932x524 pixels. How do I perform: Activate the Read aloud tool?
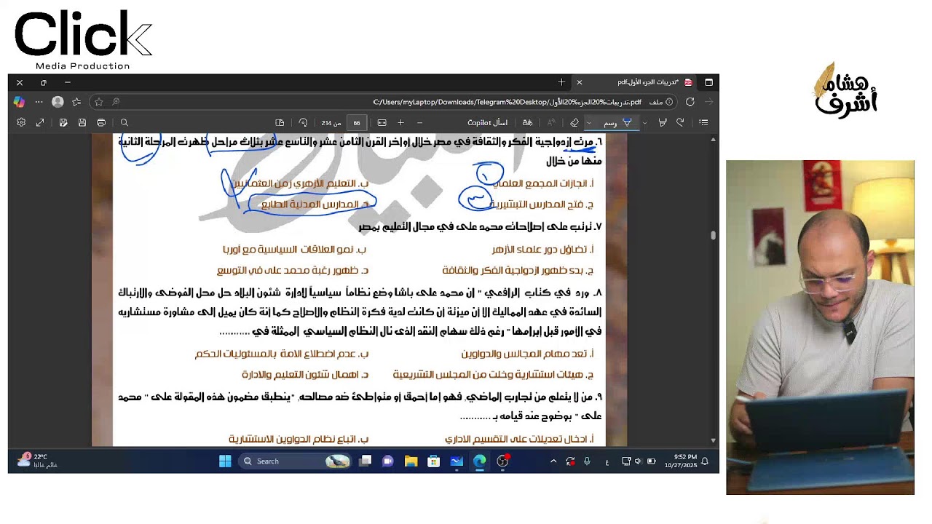coord(551,122)
